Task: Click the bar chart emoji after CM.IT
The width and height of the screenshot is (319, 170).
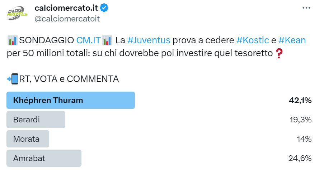Action: pos(107,40)
